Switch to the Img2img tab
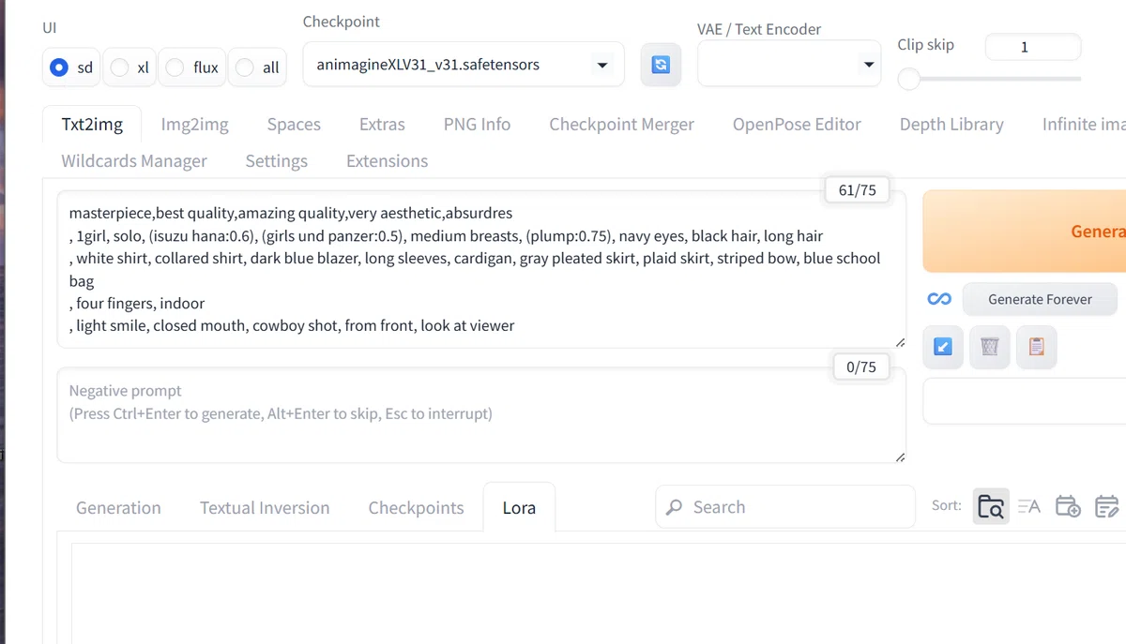This screenshot has height=644, width=1126. coord(194,124)
